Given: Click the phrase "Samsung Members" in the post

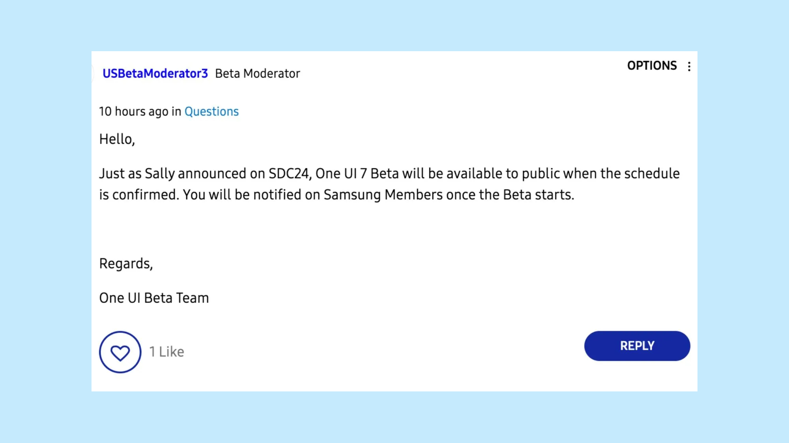Looking at the screenshot, I should [x=383, y=195].
